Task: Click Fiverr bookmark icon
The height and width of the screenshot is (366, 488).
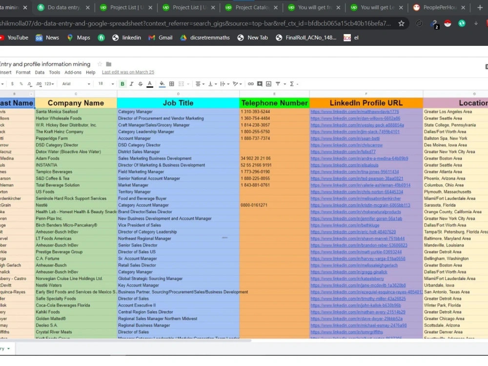Action: (101, 38)
